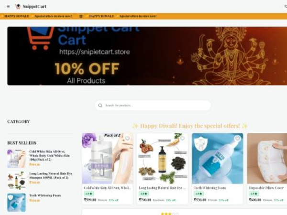Open the Disposable Pillow Cover product image
Image resolution: width=287 pixels, height=215 pixels.
tap(267, 158)
